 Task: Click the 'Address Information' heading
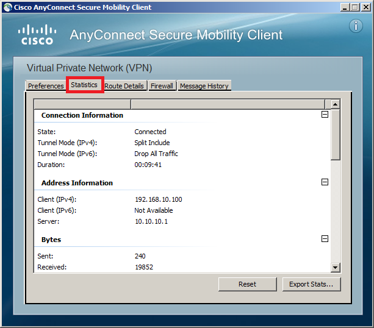pos(77,183)
